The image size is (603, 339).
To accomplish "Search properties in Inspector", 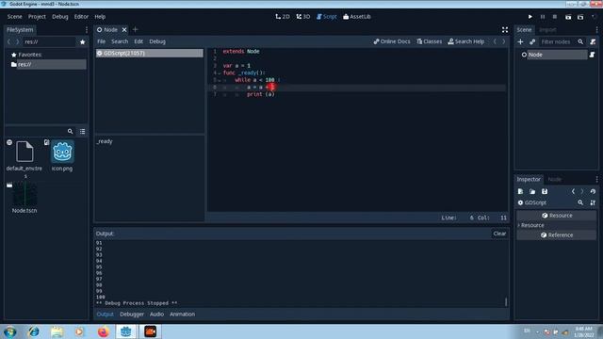I will pyautogui.click(x=580, y=202).
